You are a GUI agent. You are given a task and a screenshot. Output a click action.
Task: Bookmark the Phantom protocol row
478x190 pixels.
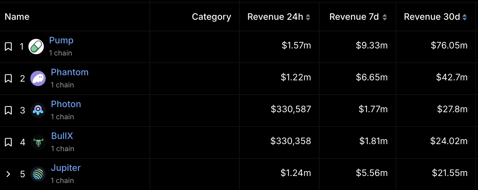(x=8, y=78)
